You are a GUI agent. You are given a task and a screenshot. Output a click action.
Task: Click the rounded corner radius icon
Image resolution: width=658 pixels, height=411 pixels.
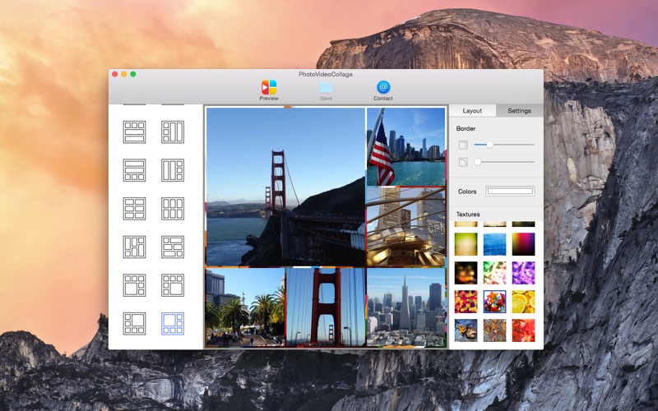[x=463, y=162]
